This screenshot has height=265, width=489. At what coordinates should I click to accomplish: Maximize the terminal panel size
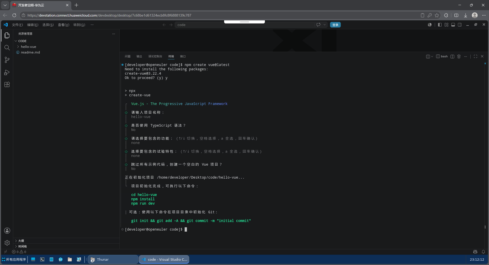[x=476, y=56]
